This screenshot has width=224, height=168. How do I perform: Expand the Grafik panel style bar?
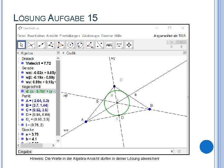63,53
